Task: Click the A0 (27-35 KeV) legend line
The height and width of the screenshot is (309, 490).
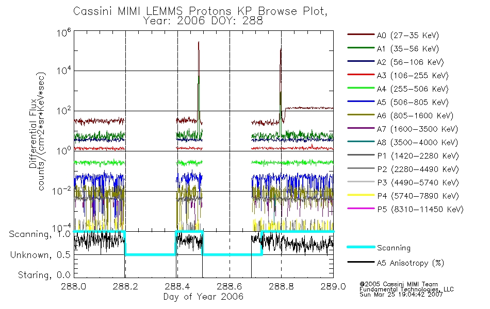Action: tap(361, 35)
